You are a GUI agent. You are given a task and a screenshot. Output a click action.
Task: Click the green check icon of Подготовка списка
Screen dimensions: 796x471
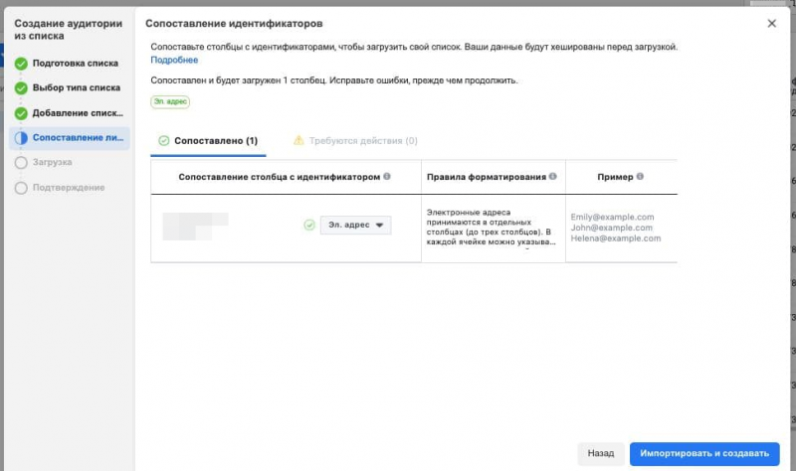click(x=21, y=64)
